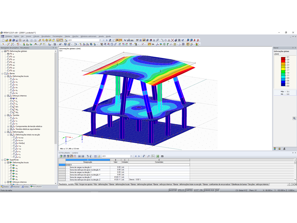Select column A header in results table
This screenshot has height=223, width=297.
tap(88, 160)
